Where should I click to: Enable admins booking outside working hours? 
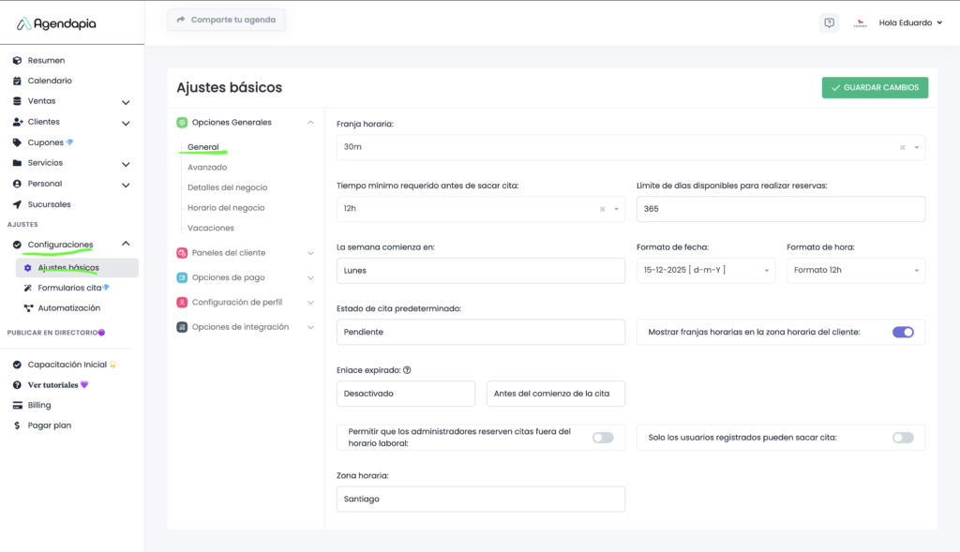point(603,437)
